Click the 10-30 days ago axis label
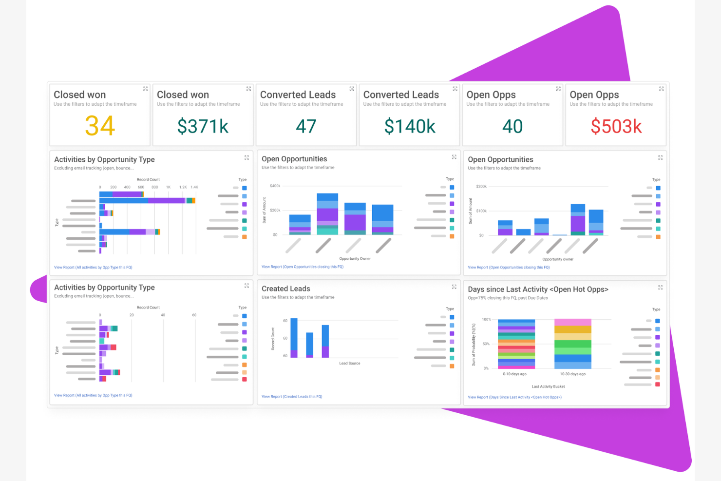Viewport: 721px width, 481px height. (572, 374)
